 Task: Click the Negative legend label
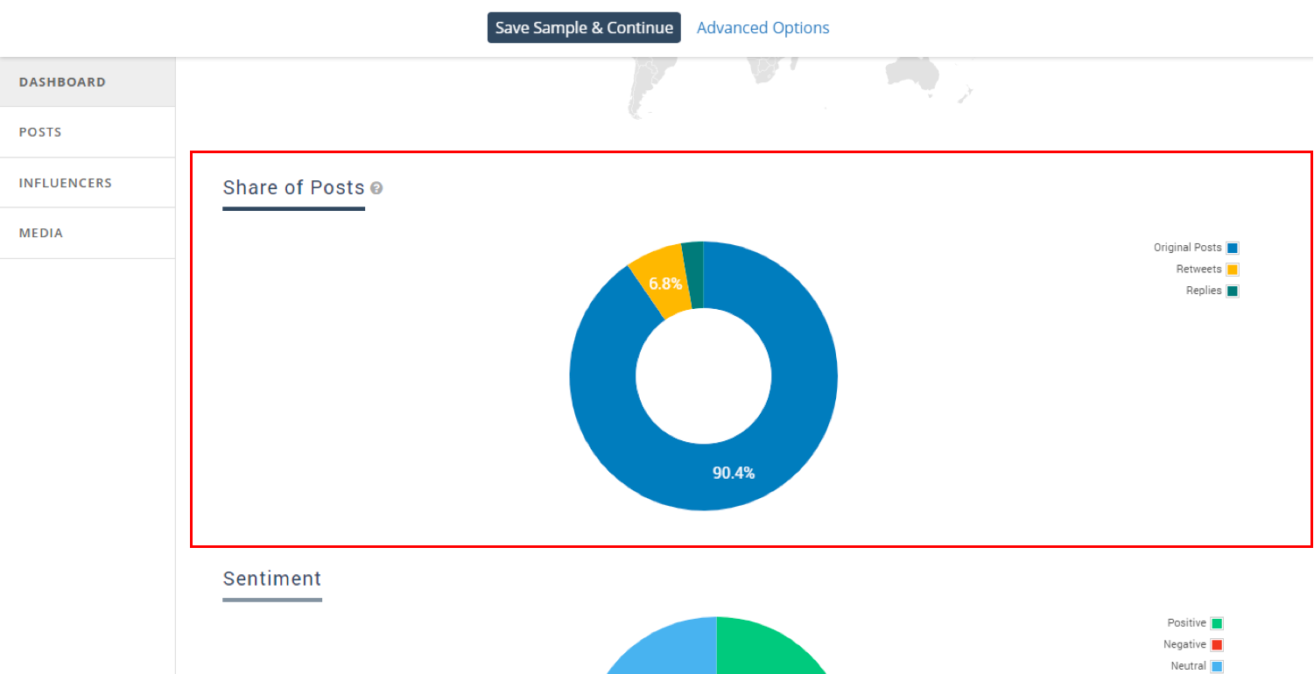[x=1184, y=644]
